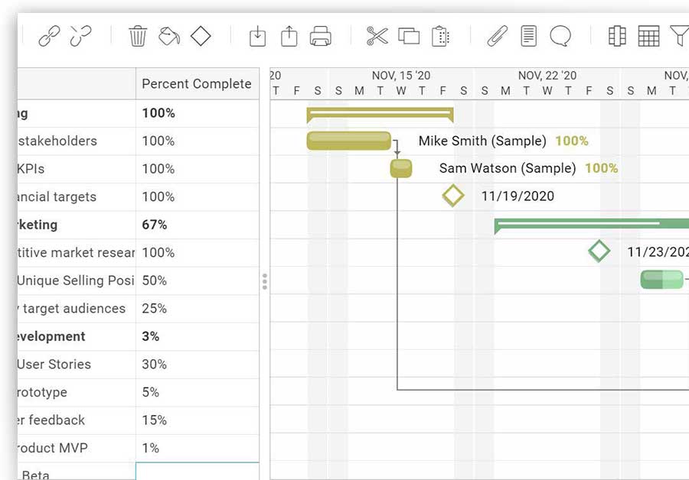Click the table grid view icon

pos(648,36)
